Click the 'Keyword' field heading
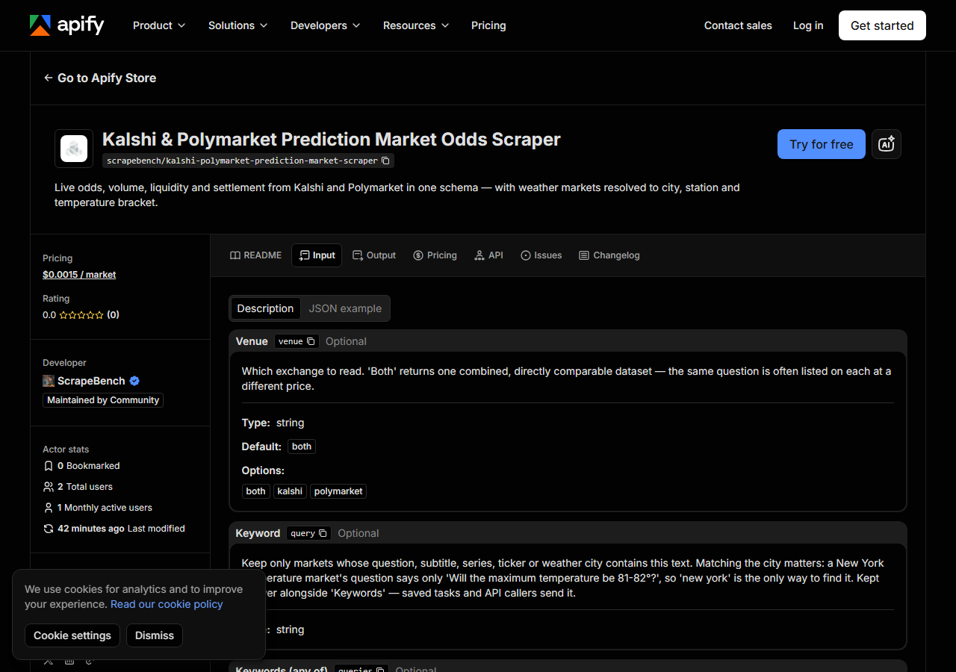956x672 pixels. click(x=258, y=533)
